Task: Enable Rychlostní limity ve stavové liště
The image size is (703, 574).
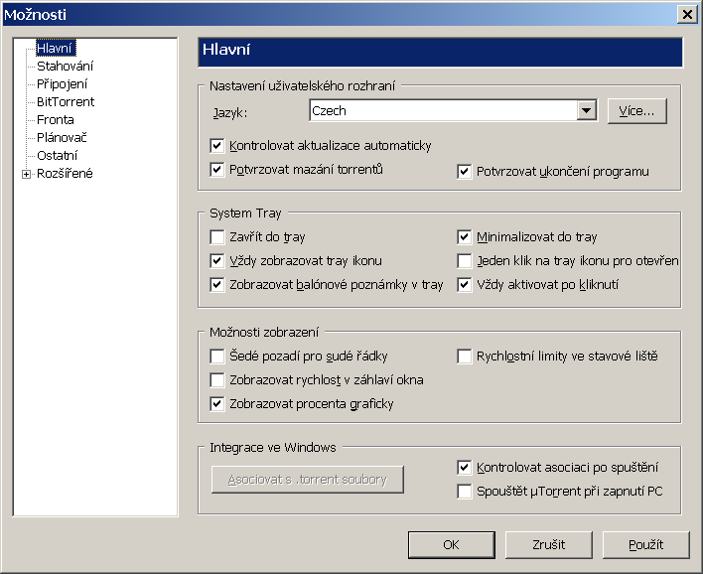Action: (x=464, y=357)
